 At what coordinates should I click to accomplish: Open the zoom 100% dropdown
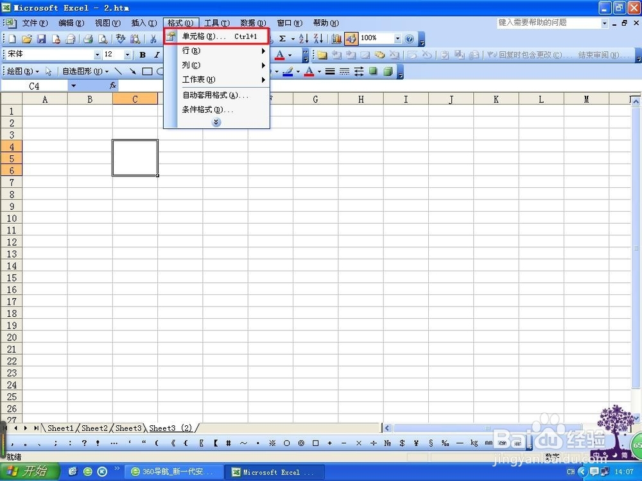pos(397,39)
